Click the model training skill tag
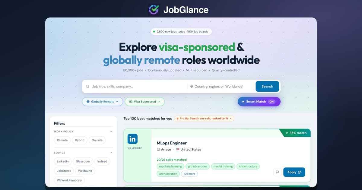 (x=223, y=166)
